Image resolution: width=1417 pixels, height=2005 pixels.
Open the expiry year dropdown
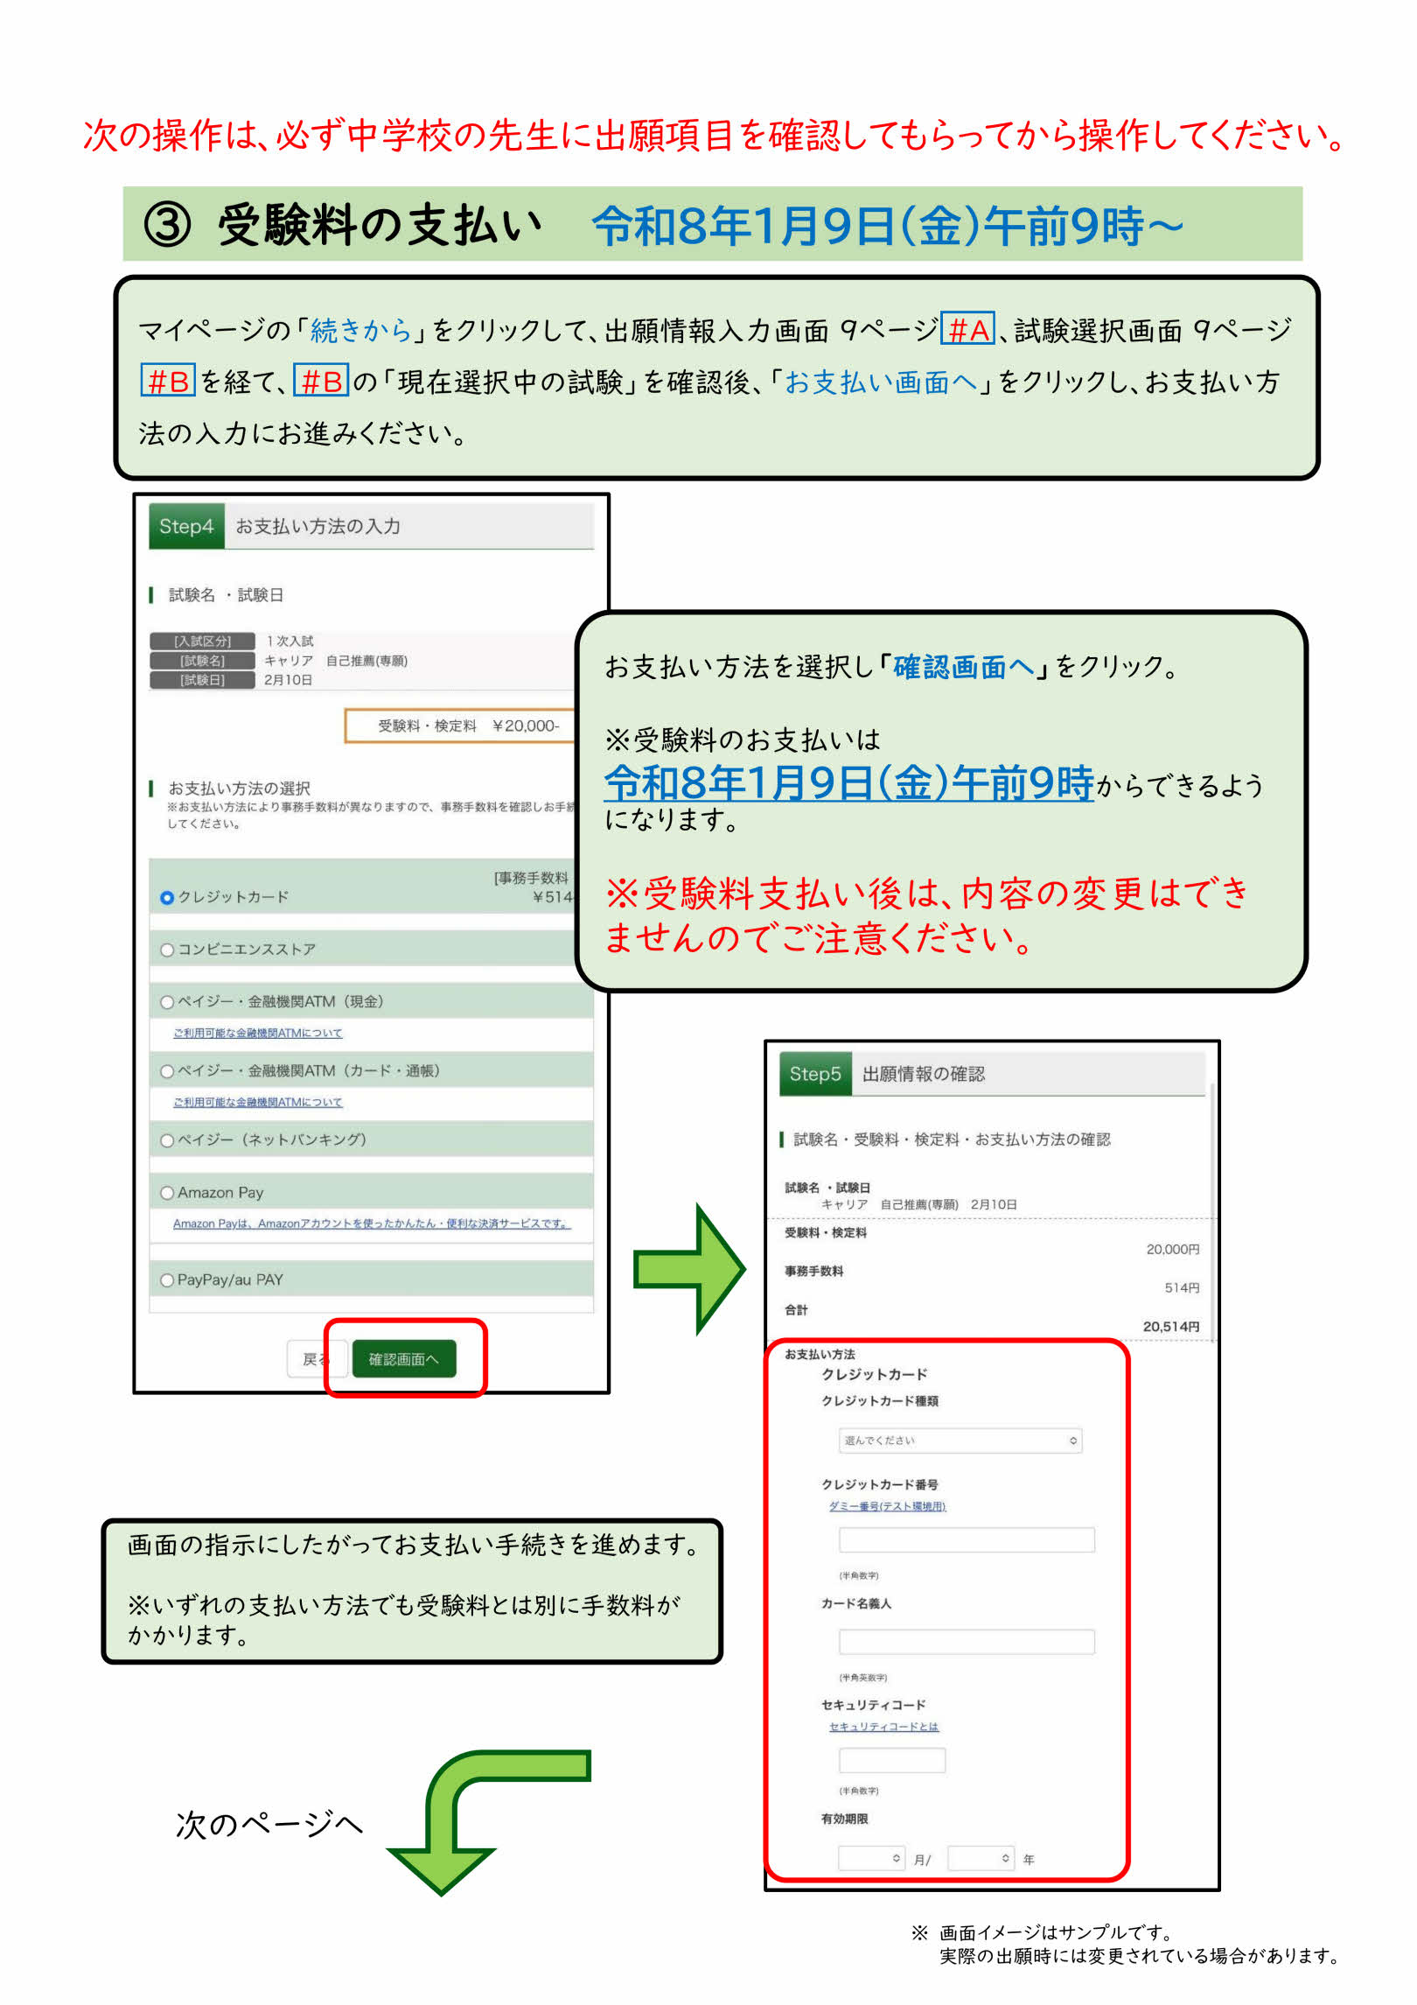coord(980,1858)
